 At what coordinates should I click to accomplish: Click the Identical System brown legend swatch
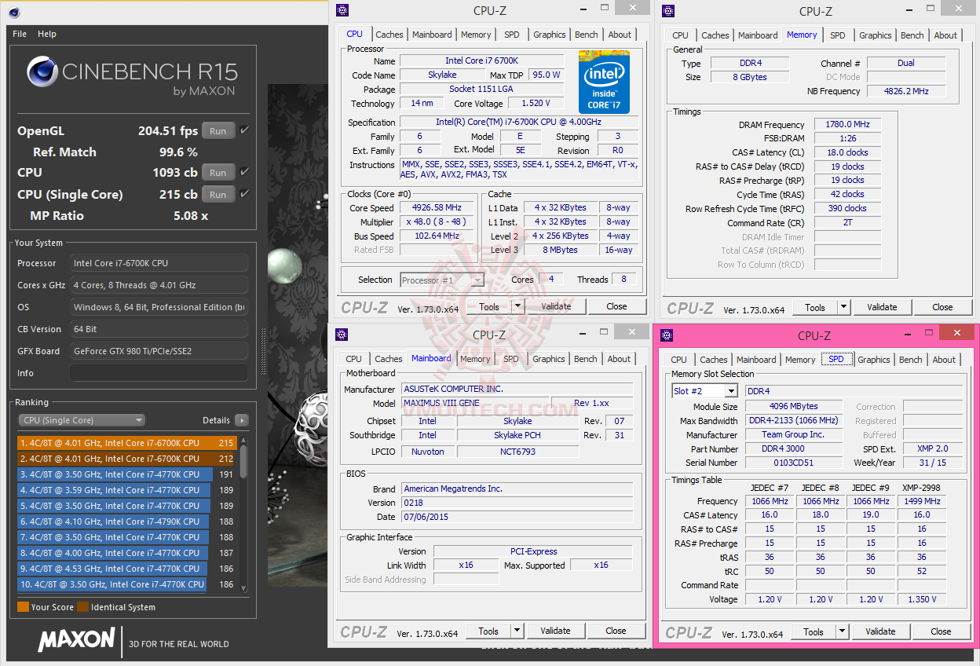pyautogui.click(x=82, y=607)
